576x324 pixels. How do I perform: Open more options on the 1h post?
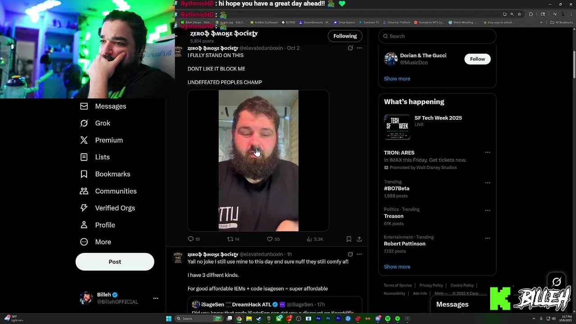[359, 254]
